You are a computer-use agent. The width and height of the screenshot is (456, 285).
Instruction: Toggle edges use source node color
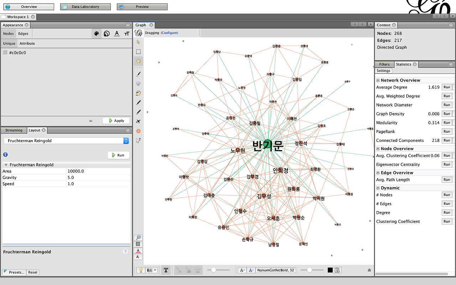pyautogui.click(x=188, y=270)
